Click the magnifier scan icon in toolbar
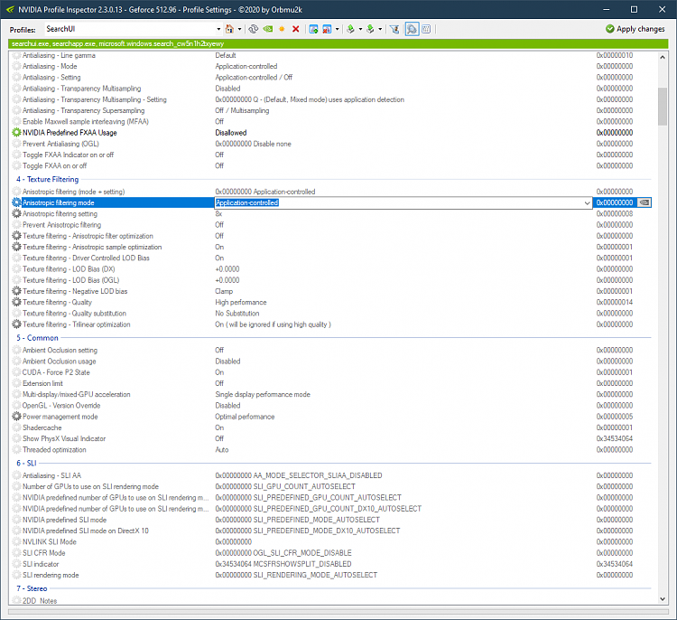Image resolution: width=677 pixels, height=620 pixels. [x=412, y=29]
